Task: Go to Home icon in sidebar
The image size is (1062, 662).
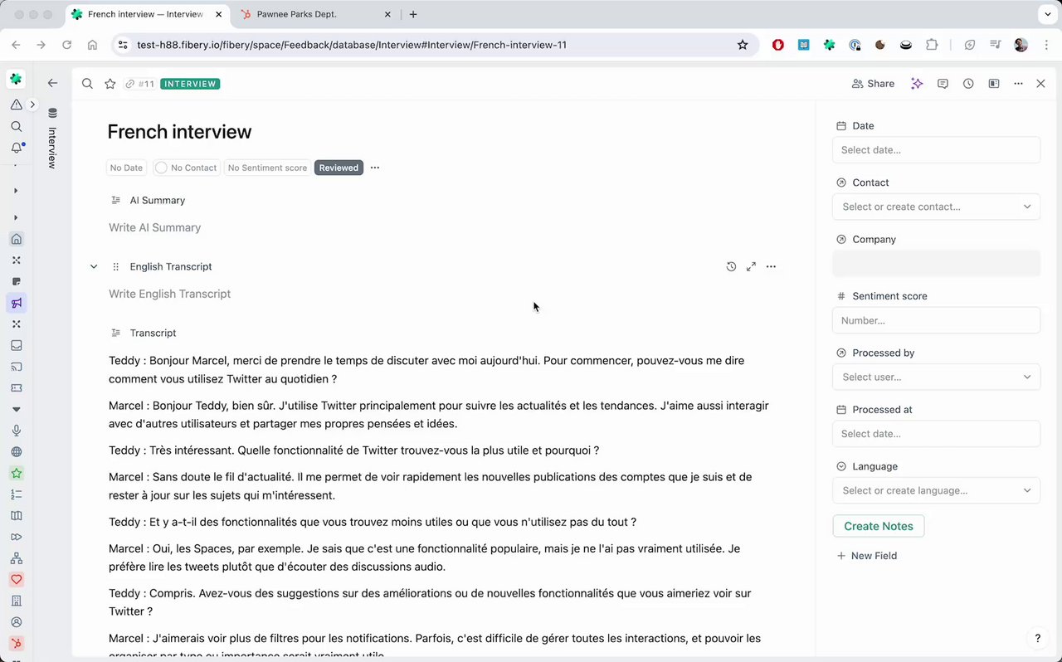Action: [16, 239]
